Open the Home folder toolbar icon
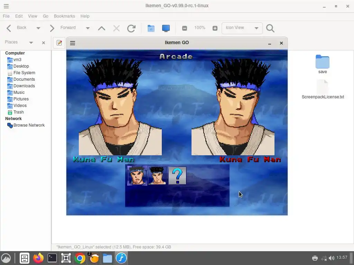 pyautogui.click(x=151, y=28)
